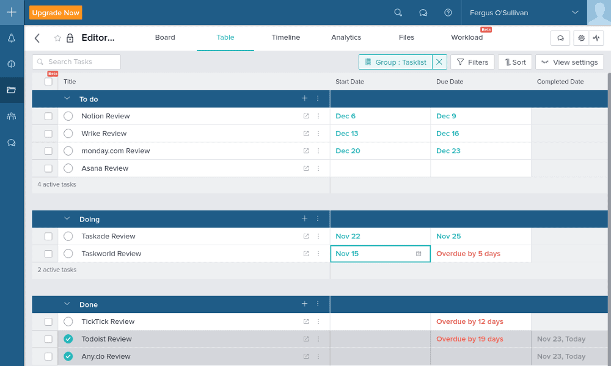Image resolution: width=611 pixels, height=366 pixels.
Task: Click the Upgrade Now button
Action: (56, 13)
